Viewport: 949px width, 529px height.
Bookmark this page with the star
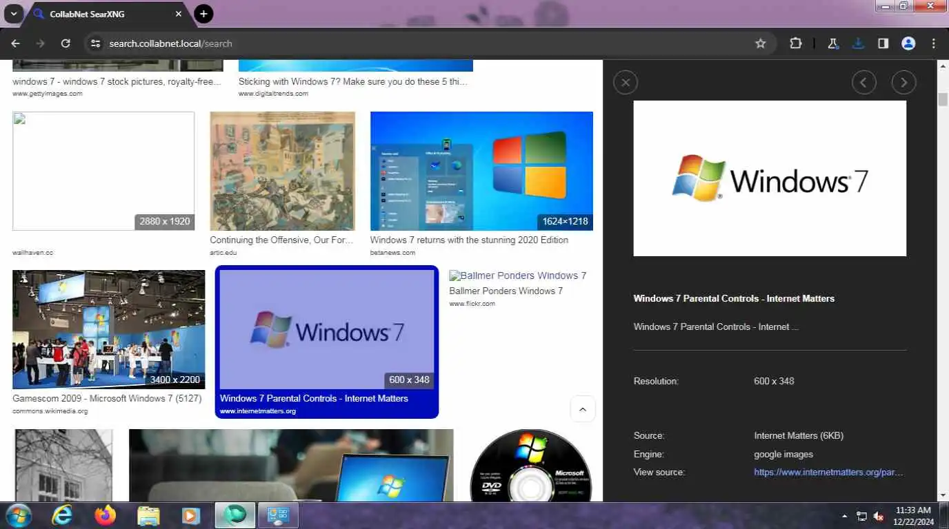pos(761,43)
